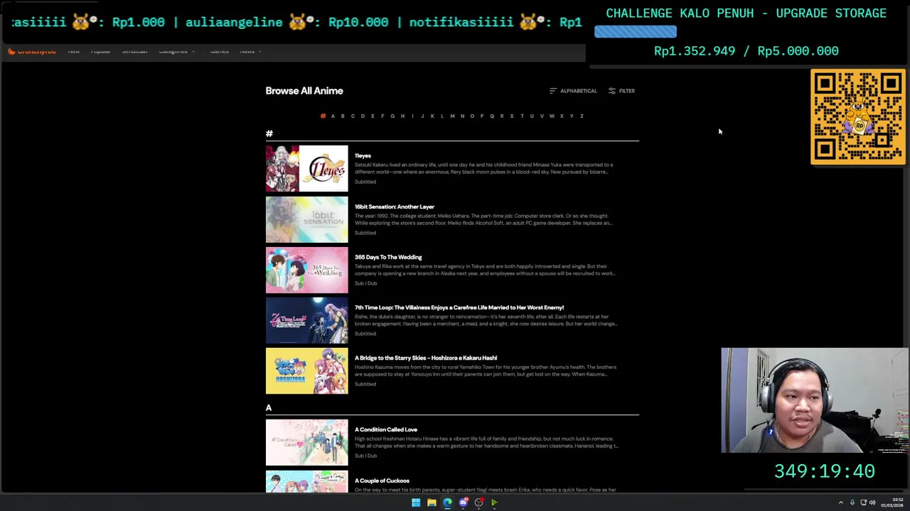Jump to letter S in index
Image resolution: width=910 pixels, height=511 pixels.
[512, 116]
